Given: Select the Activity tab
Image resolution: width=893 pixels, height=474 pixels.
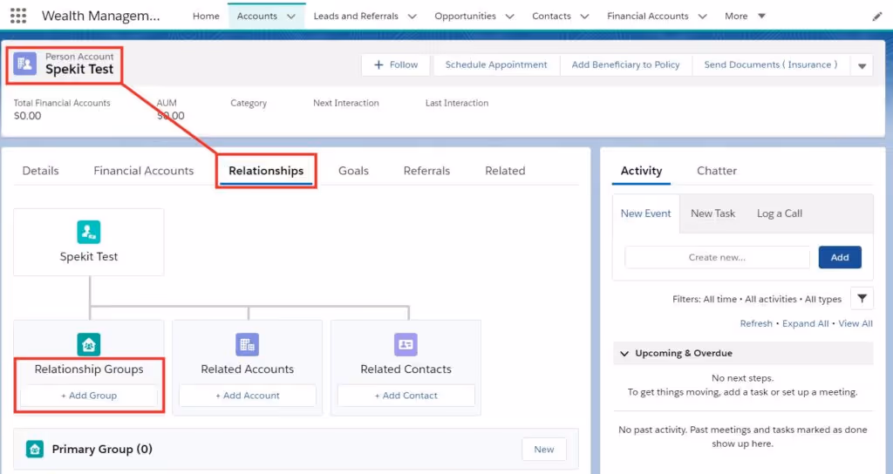Looking at the screenshot, I should click(x=641, y=171).
